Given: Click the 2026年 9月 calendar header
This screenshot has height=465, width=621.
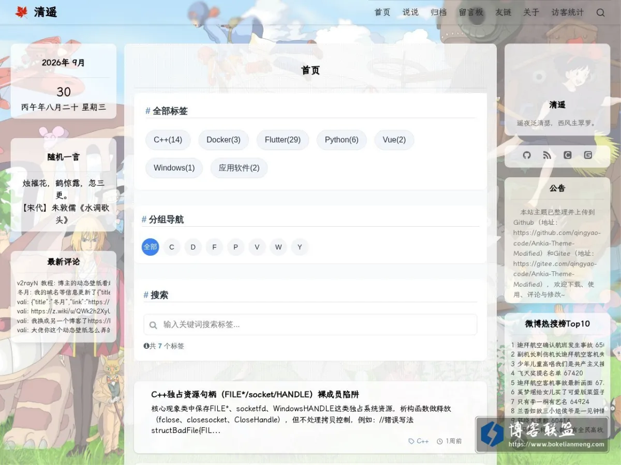Looking at the screenshot, I should coord(64,63).
